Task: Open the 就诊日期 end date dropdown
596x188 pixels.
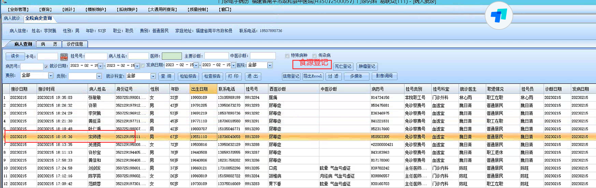Action: pyautogui.click(x=137, y=66)
